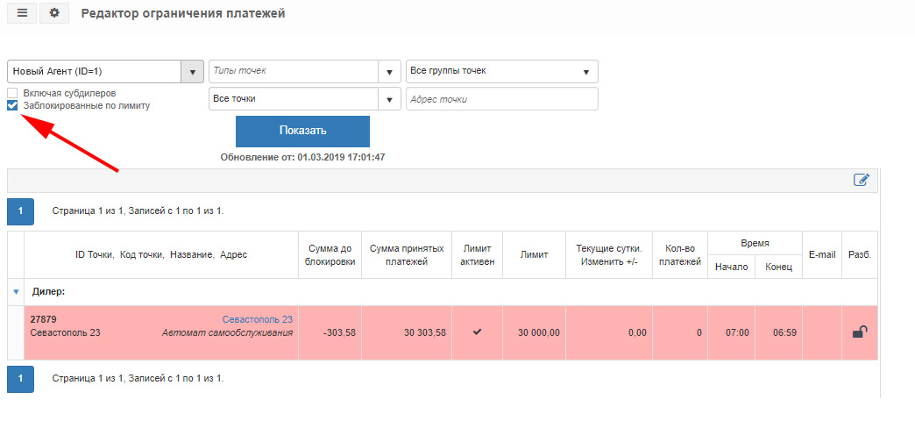Click inside the Типы точек field
Screen dimensions: 915x428
click(x=294, y=71)
